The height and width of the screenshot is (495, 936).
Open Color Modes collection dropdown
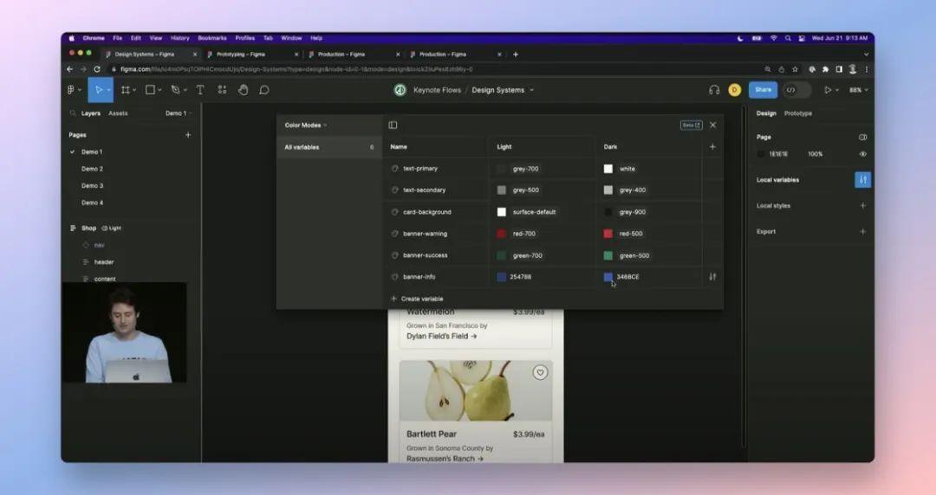(x=306, y=125)
